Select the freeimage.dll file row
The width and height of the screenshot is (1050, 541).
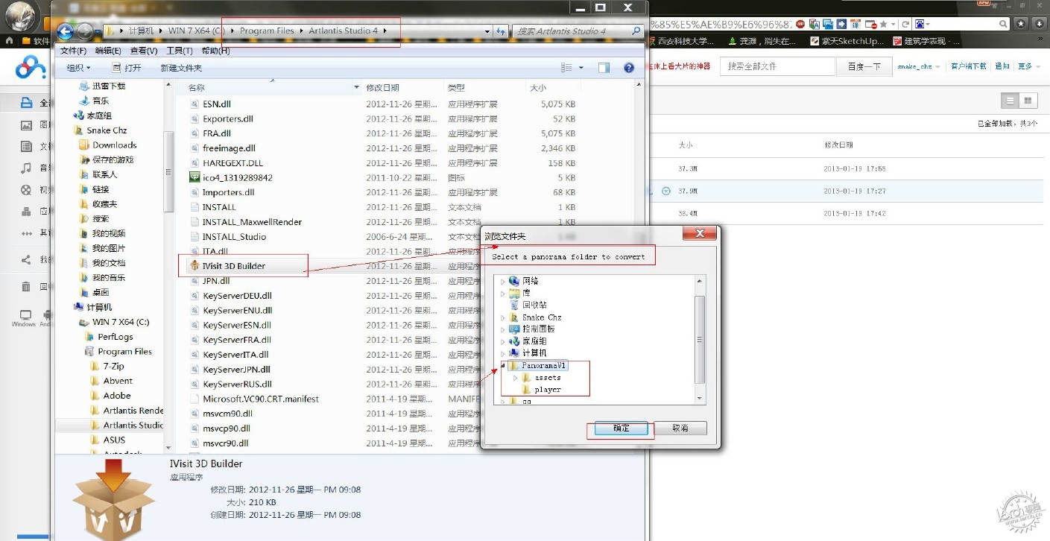(x=382, y=148)
